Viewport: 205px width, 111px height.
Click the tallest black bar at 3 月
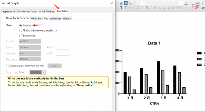158,77
